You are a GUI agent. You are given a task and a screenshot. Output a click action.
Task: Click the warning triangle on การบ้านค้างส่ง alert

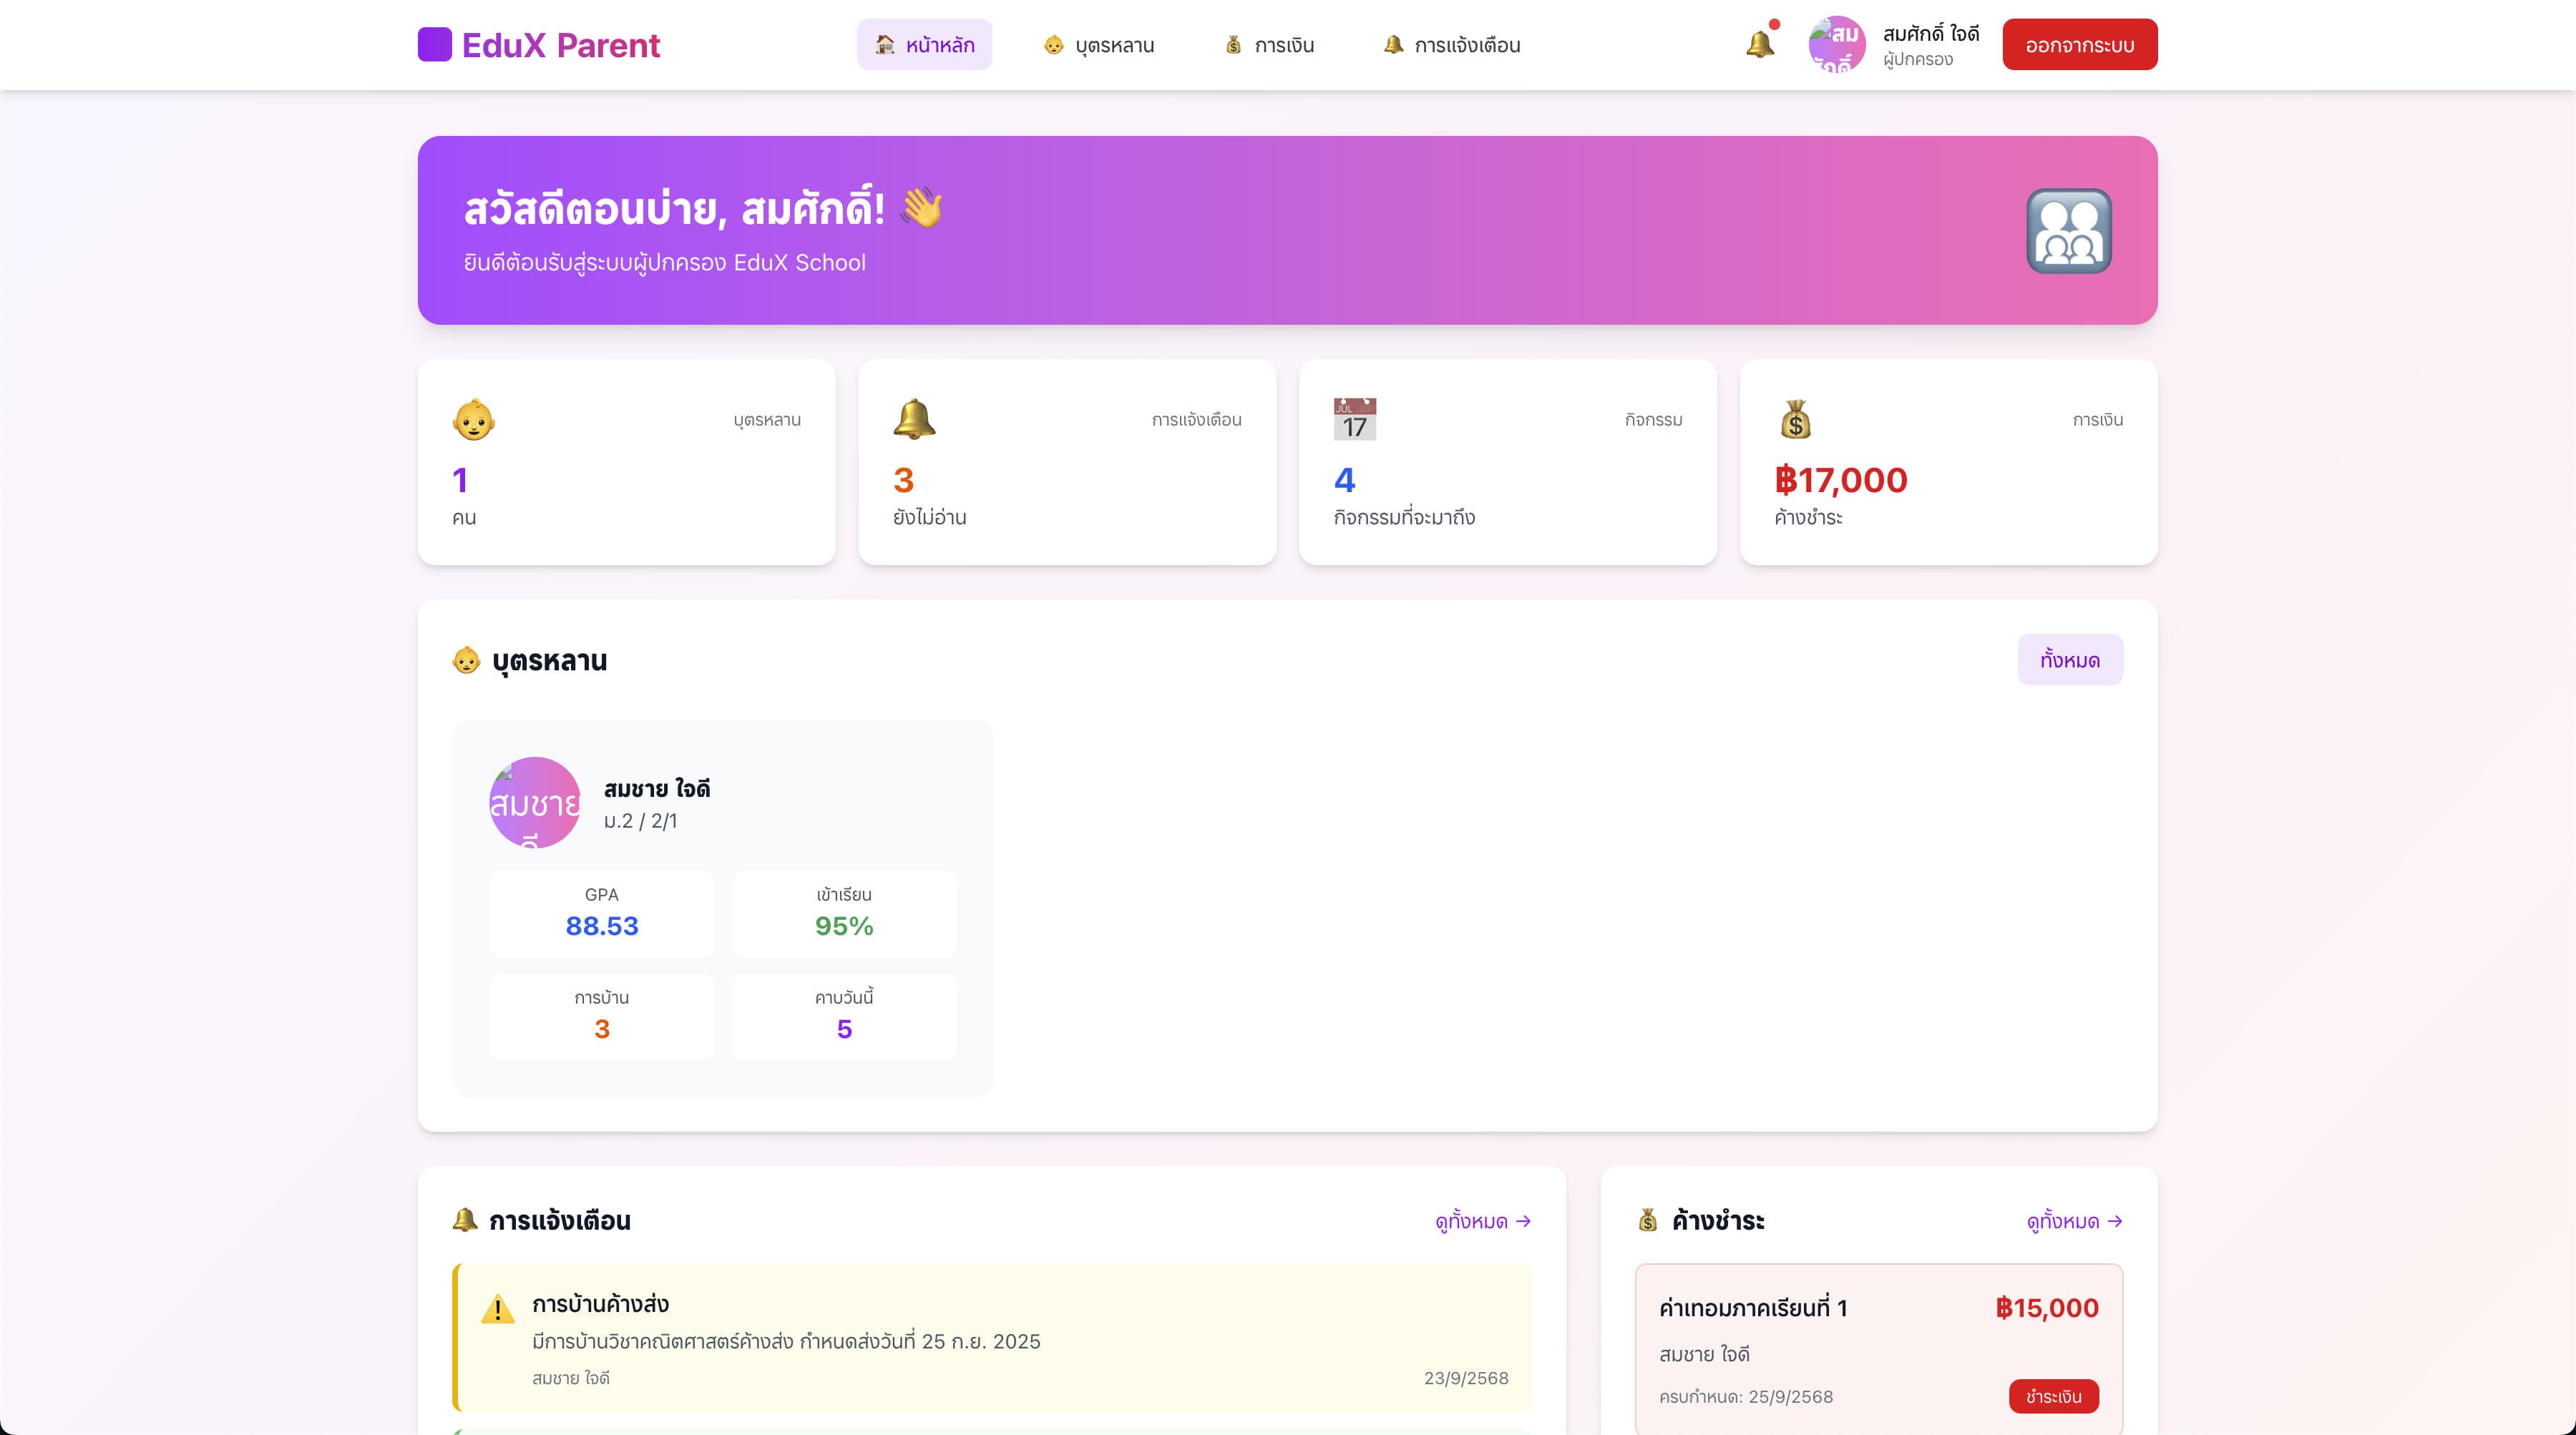[497, 1309]
